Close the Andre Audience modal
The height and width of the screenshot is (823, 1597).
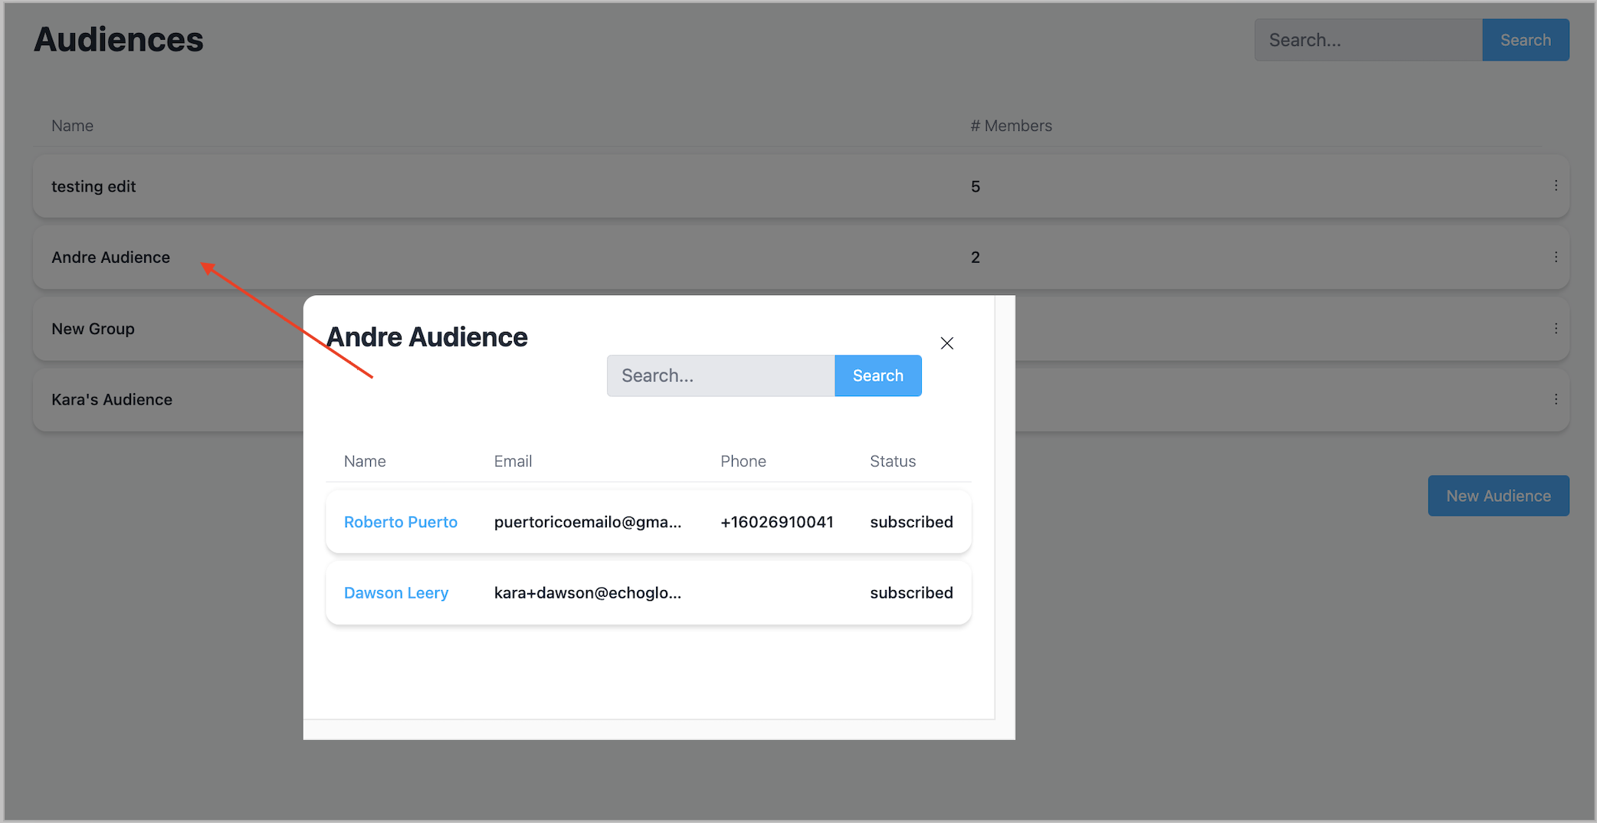(x=946, y=343)
